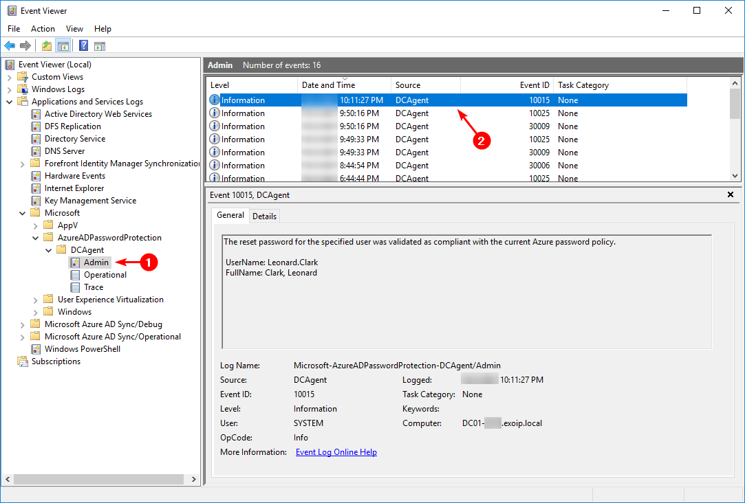Switch to the Details tab
745x503 pixels.
pos(264,216)
